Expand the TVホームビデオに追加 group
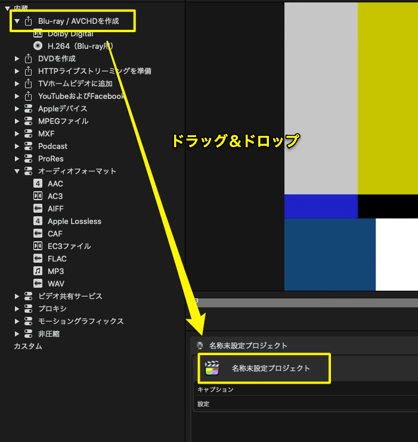This screenshot has height=442, width=418. click(17, 84)
